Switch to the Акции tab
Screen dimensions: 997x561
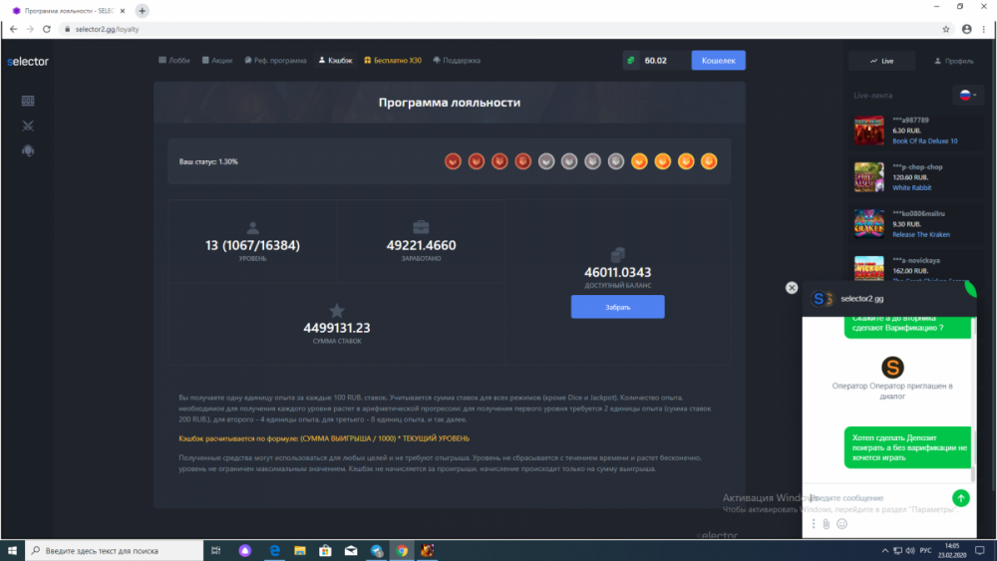point(217,61)
